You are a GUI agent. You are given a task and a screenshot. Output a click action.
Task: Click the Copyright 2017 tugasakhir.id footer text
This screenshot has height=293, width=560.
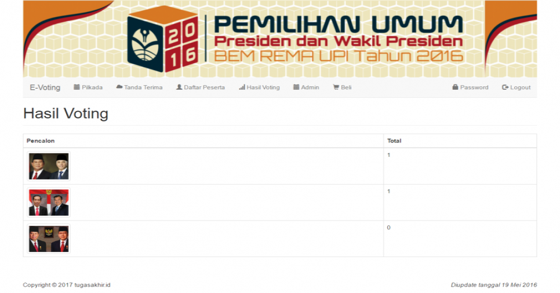(67, 285)
